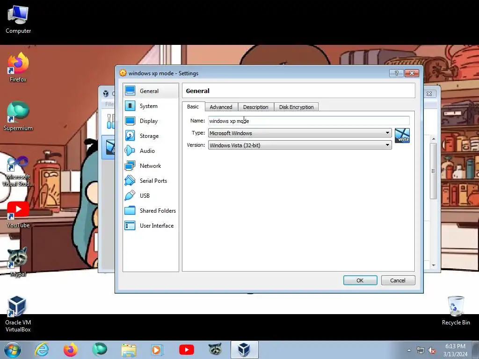Image resolution: width=479 pixels, height=359 pixels.
Task: Select the Recycle Bin desktop icon
Action: (x=456, y=311)
